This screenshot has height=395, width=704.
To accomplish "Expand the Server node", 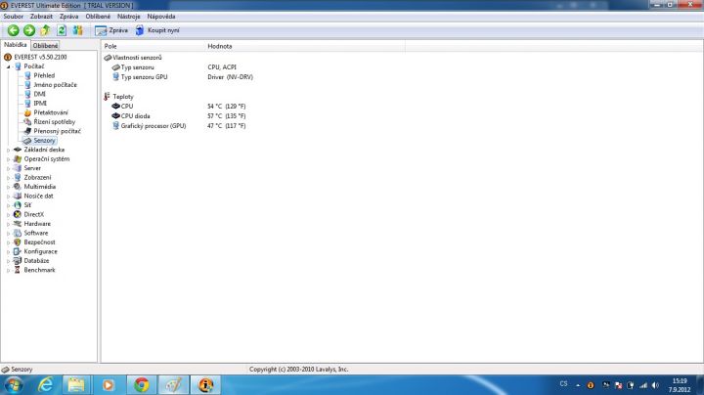I will 8,168.
